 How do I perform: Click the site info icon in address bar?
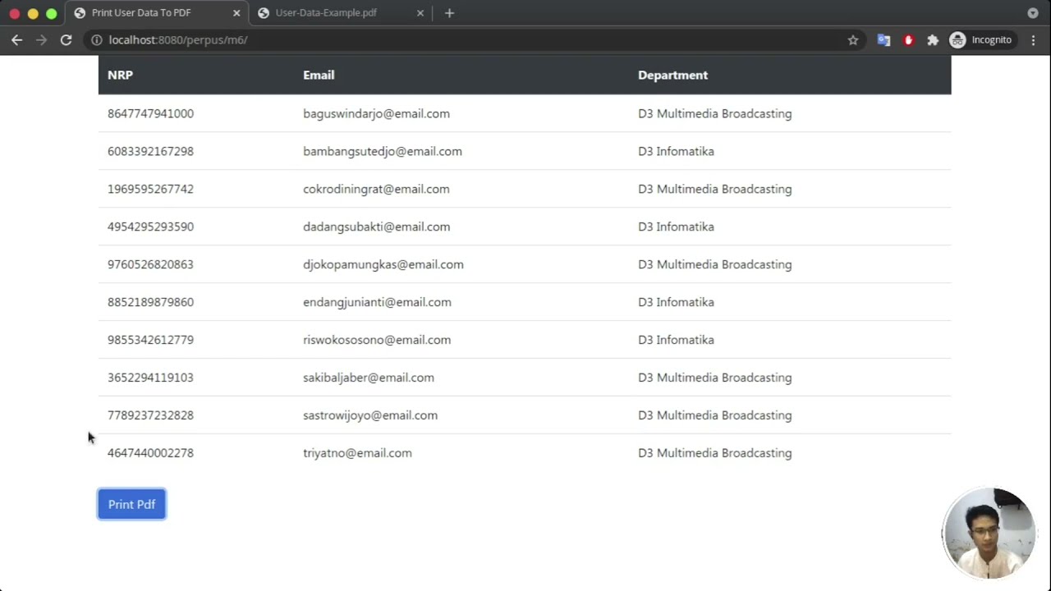pos(97,39)
